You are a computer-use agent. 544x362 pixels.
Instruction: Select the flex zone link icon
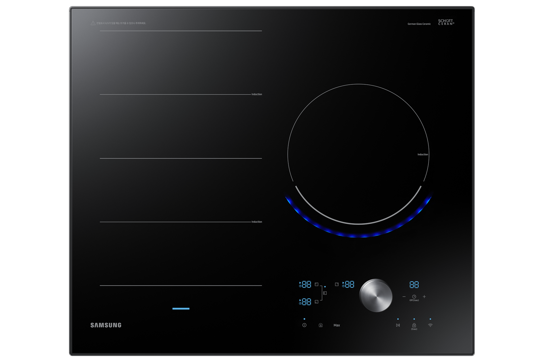pos(325,293)
